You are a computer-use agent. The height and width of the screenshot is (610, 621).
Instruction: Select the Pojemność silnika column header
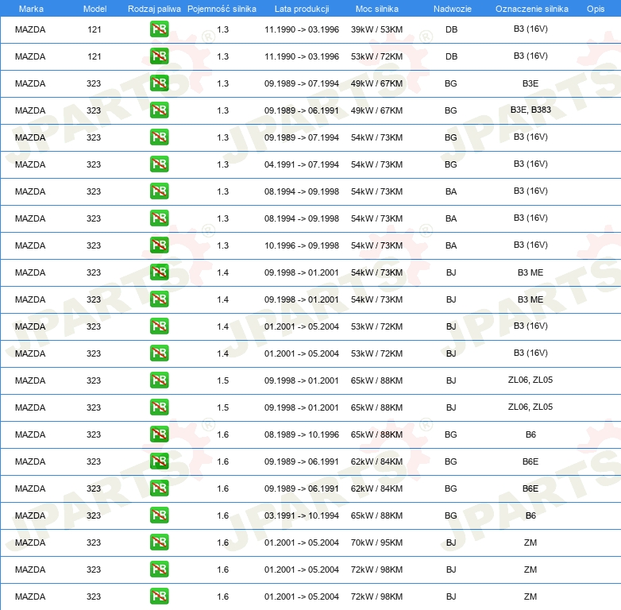coord(222,9)
